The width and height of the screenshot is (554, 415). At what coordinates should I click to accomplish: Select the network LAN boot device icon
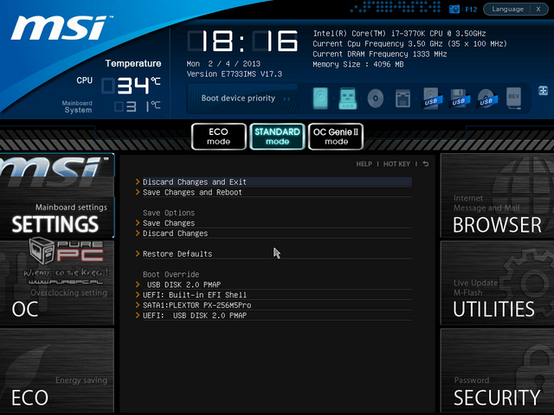tap(403, 98)
